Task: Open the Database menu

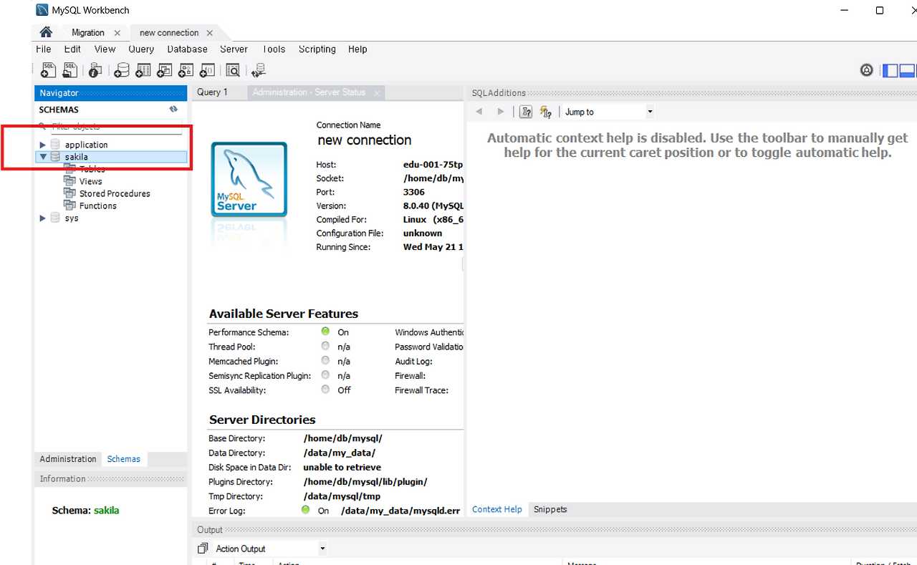Action: pyautogui.click(x=188, y=49)
